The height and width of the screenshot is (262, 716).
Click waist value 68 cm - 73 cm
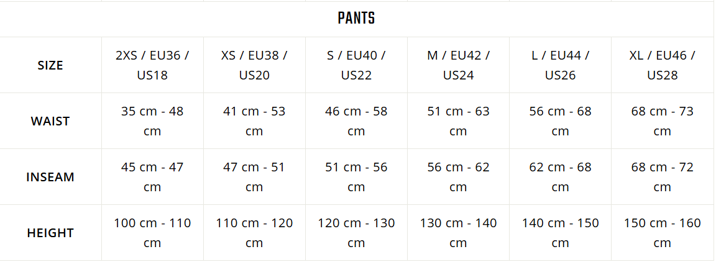pos(662,121)
